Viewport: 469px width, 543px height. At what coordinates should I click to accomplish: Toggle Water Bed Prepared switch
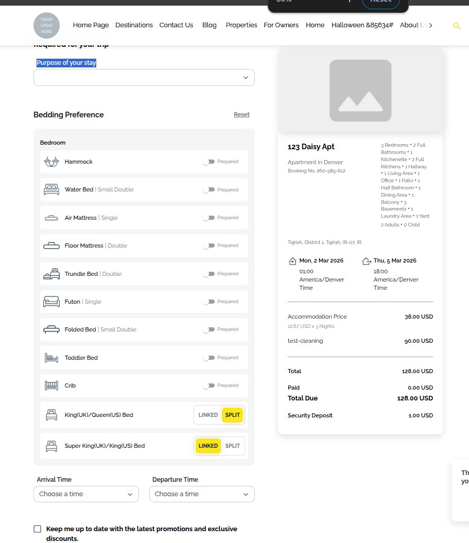[x=209, y=190]
